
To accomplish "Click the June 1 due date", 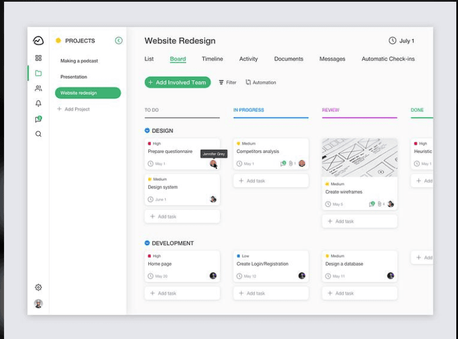I will click(x=161, y=199).
